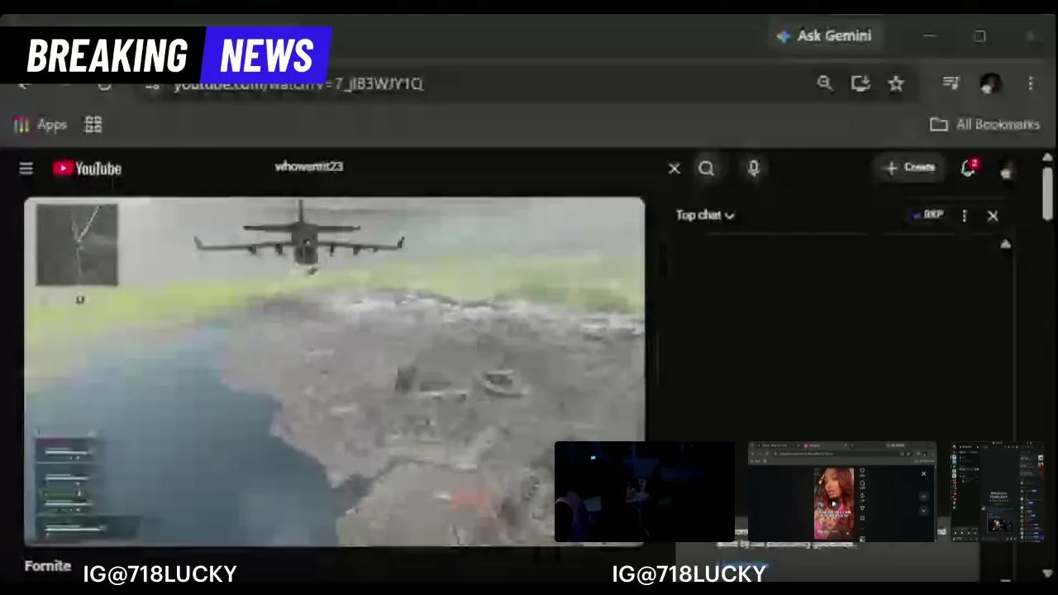This screenshot has height=595, width=1058.
Task: Open the YouTube account avatar
Action: coord(1007,169)
